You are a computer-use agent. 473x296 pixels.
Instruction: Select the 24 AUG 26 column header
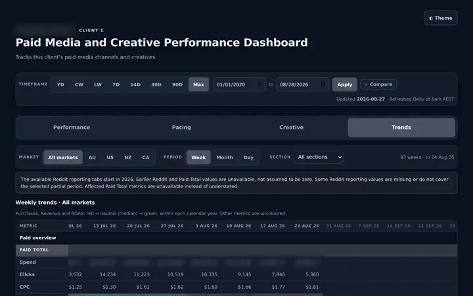pyautogui.click(x=307, y=226)
